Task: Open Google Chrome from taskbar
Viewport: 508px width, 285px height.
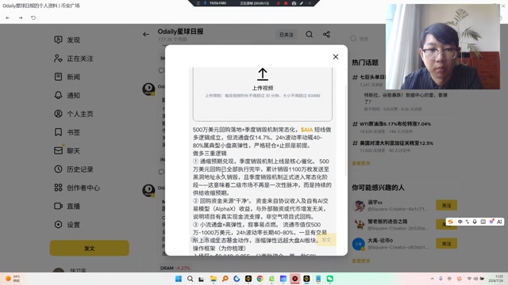Action: coord(260,279)
